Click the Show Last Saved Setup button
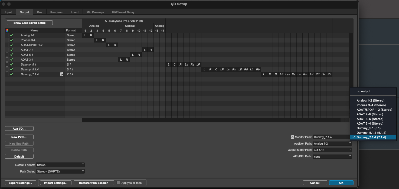The width and height of the screenshot is (399, 189). 30,23
